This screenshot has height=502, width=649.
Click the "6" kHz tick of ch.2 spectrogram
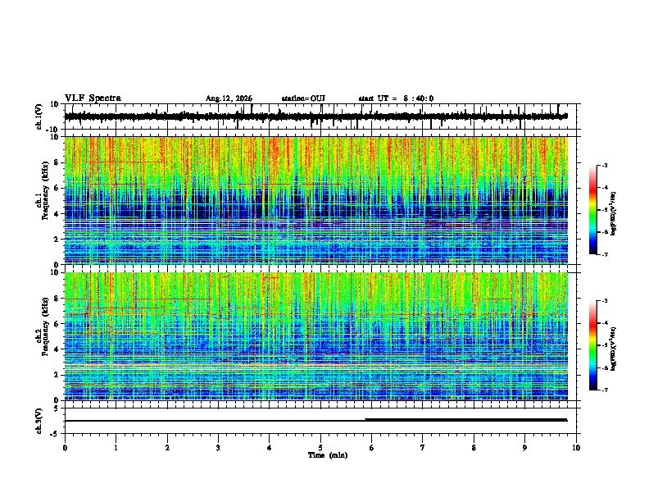(57, 324)
